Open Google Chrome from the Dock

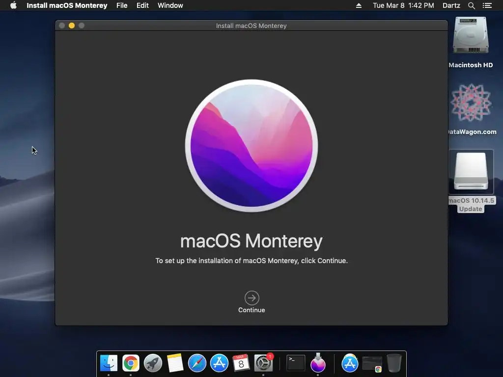pyautogui.click(x=131, y=363)
